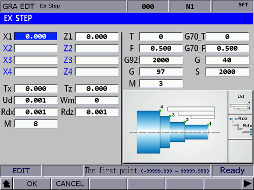Click the X4 empty input field
The height and width of the screenshot is (190, 254).
tap(36, 72)
